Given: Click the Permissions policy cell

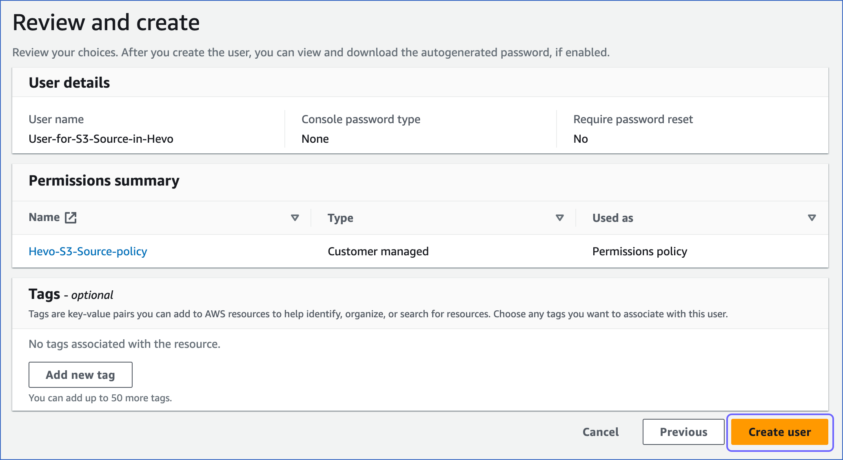Looking at the screenshot, I should point(640,251).
